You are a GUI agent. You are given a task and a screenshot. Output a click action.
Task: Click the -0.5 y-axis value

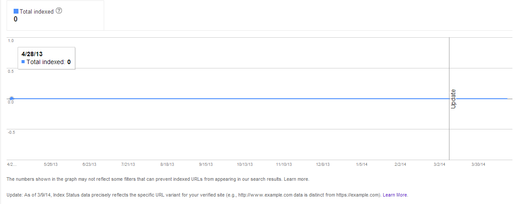[x=11, y=132]
